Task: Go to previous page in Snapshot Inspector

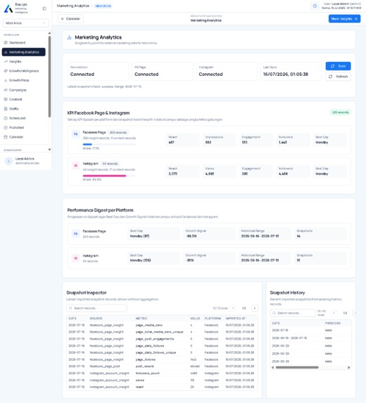Action: pos(233,308)
